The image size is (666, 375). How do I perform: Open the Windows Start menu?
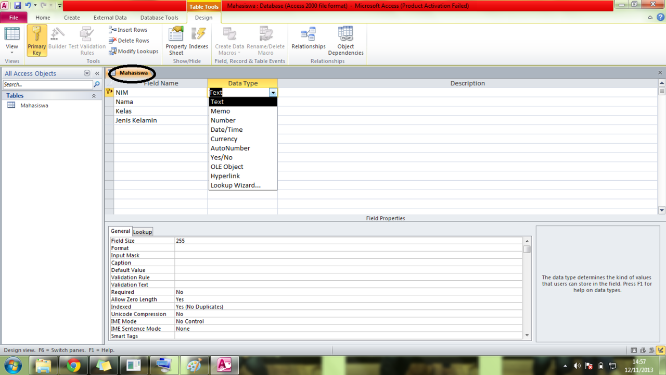coord(12,365)
